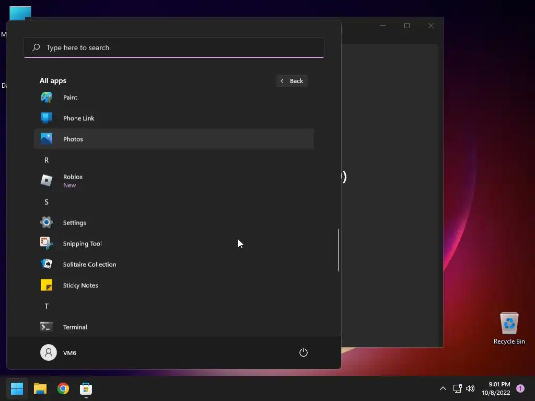
Task: Launch Google Chrome from taskbar
Action: [x=63, y=388]
